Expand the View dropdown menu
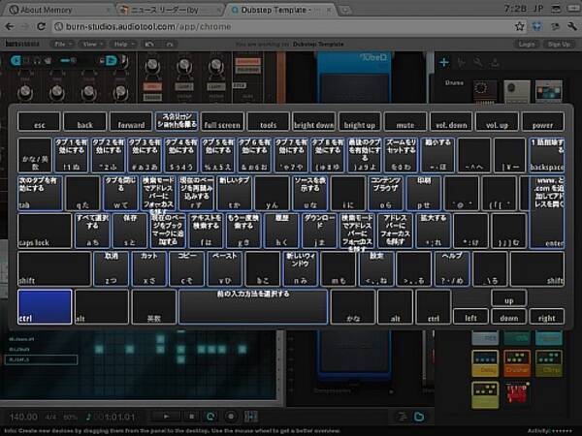 click(93, 44)
